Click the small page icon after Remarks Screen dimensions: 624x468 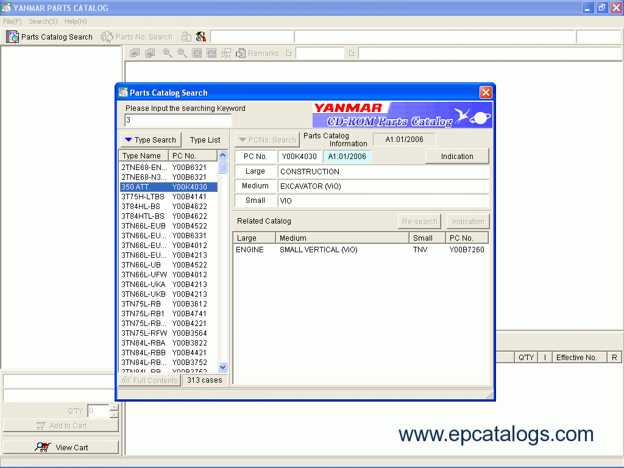click(289, 53)
